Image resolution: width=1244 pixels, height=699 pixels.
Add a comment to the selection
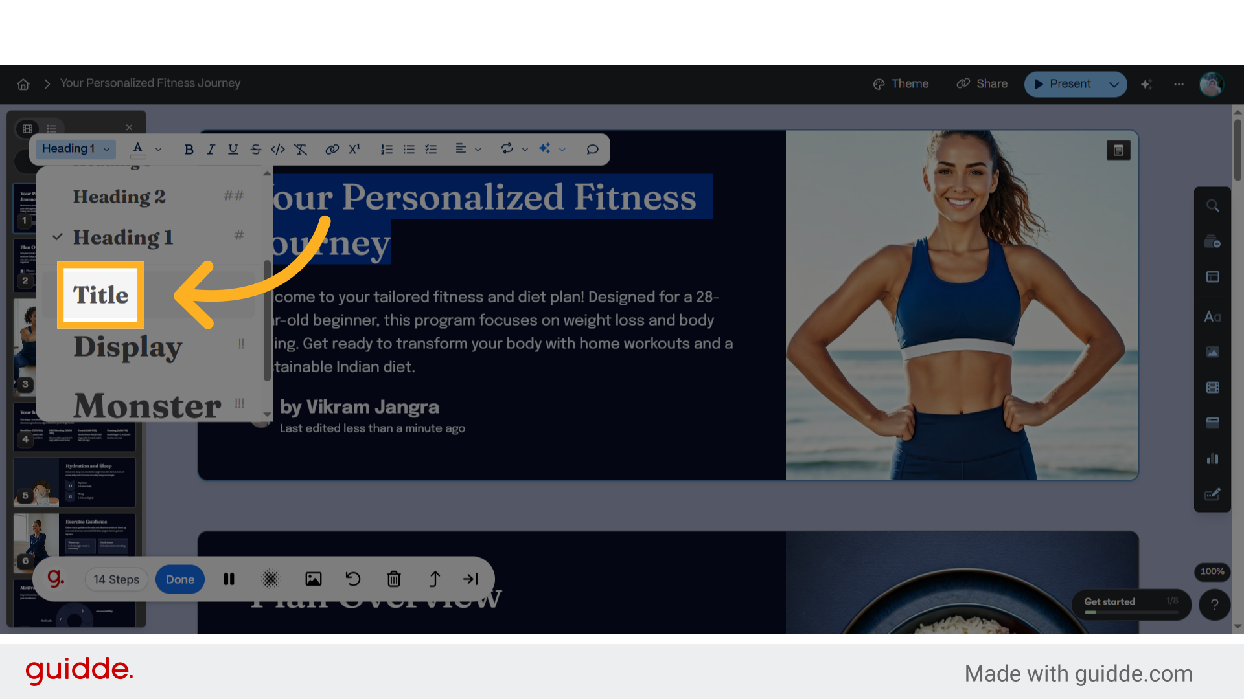pos(592,150)
